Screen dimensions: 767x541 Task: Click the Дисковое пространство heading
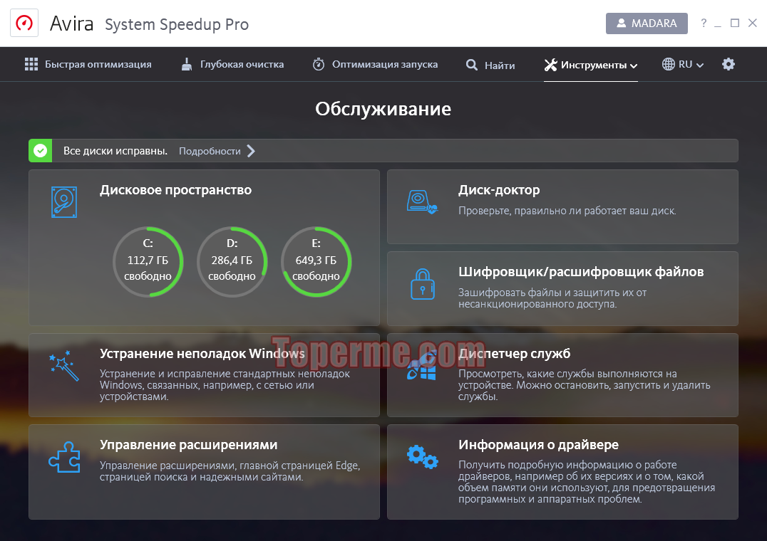tap(175, 190)
